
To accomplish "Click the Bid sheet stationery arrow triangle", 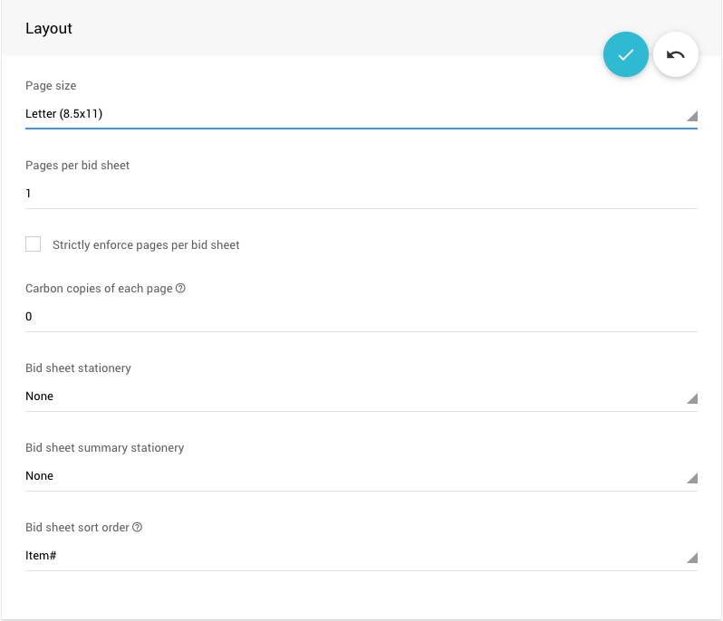I will click(691, 398).
